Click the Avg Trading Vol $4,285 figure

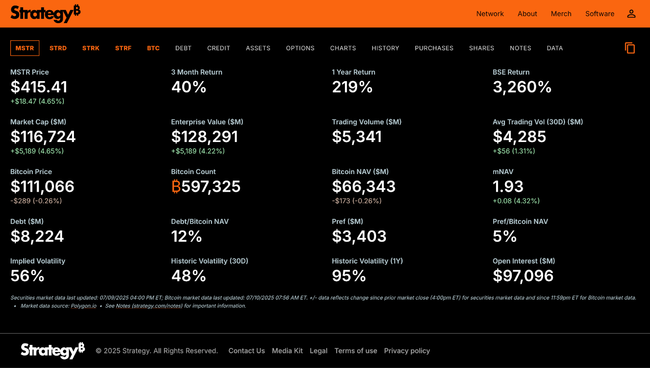(x=519, y=137)
